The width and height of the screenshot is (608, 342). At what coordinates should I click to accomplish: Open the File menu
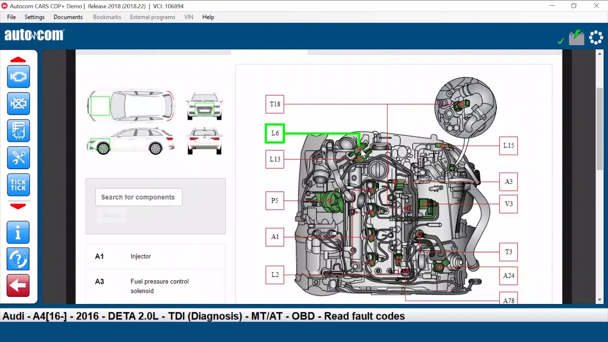click(11, 17)
